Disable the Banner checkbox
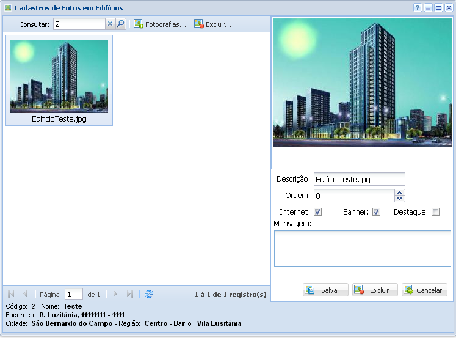 pos(377,212)
